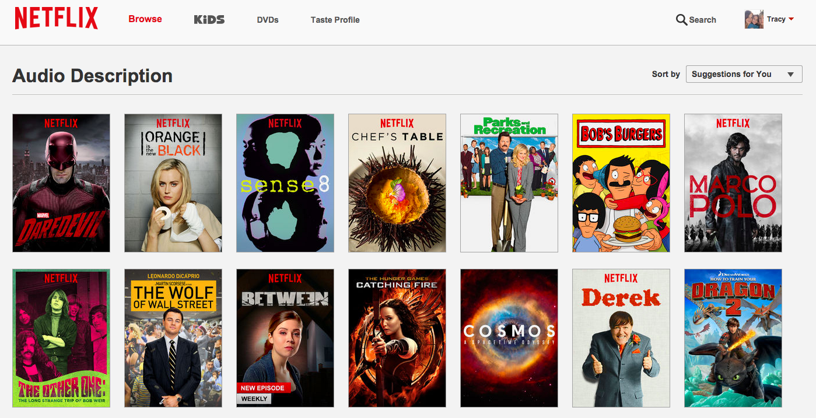Viewport: 816px width, 418px height.
Task: Open the Cosmos poster
Action: tap(509, 338)
